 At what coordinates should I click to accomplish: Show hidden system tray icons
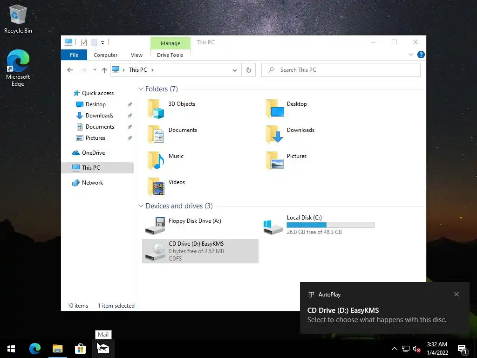394,349
